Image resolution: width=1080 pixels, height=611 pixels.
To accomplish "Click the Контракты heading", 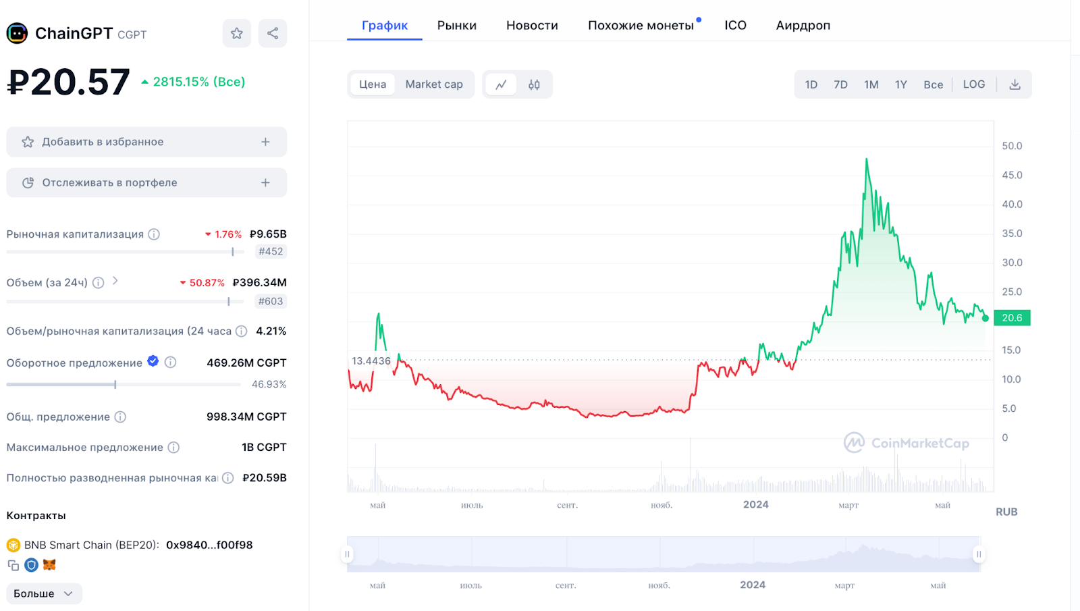I will tap(36, 516).
